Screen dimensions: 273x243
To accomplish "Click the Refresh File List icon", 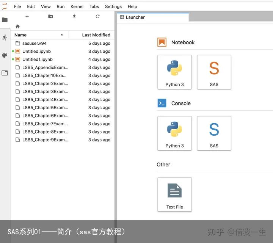I will coord(98,16).
